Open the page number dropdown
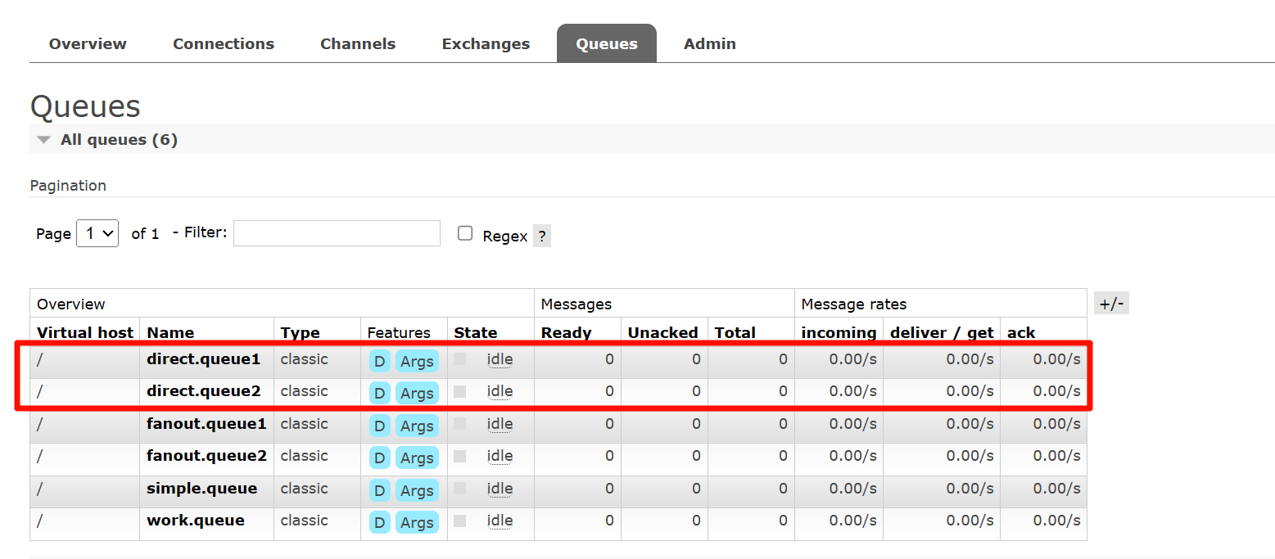1275x559 pixels. pos(97,233)
